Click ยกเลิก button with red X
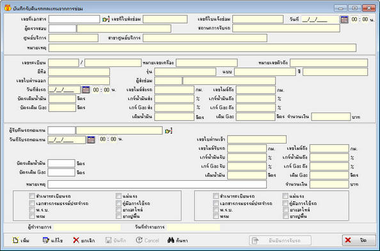Image resolution: width=380 pixels, height=251 pixels. click(84, 240)
